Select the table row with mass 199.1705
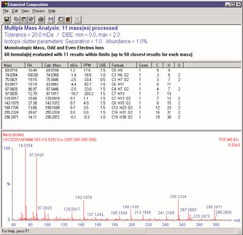 coord(93,107)
